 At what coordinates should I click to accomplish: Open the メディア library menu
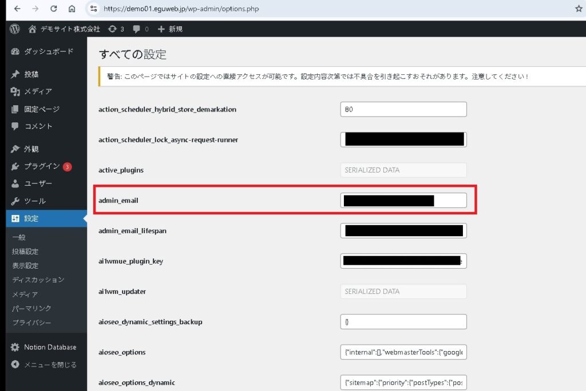[38, 91]
